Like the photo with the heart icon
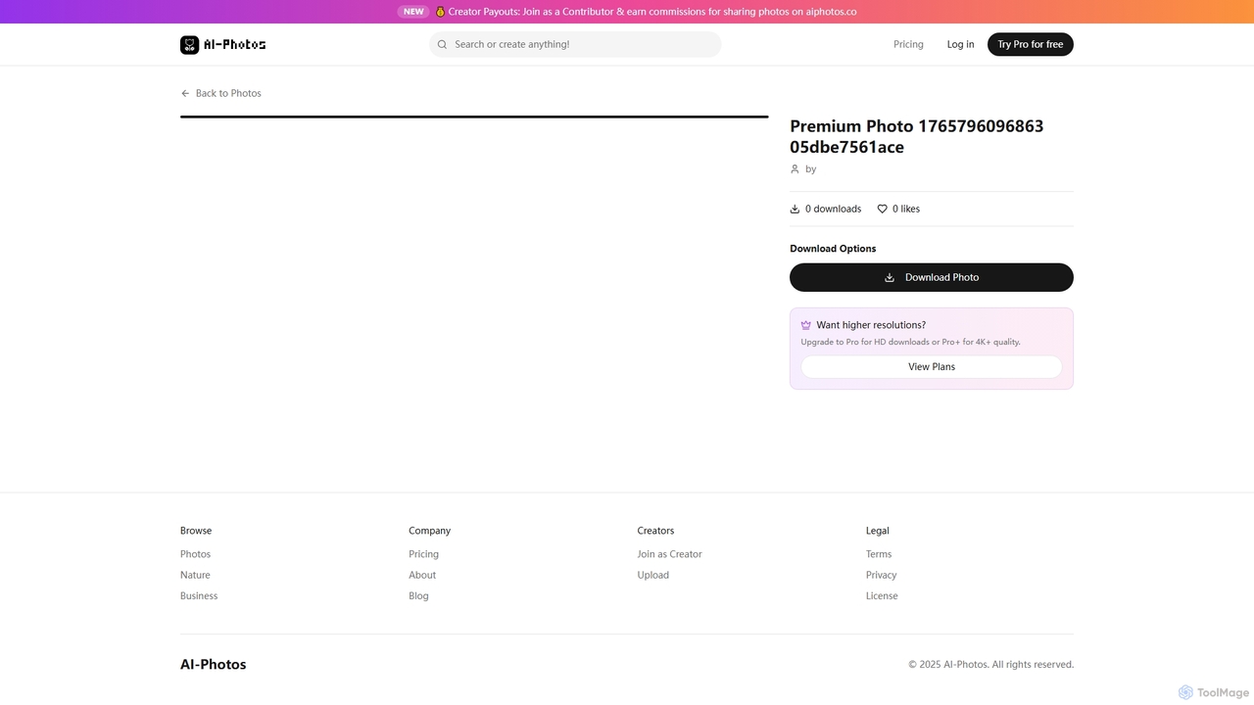The image size is (1254, 705). point(882,209)
